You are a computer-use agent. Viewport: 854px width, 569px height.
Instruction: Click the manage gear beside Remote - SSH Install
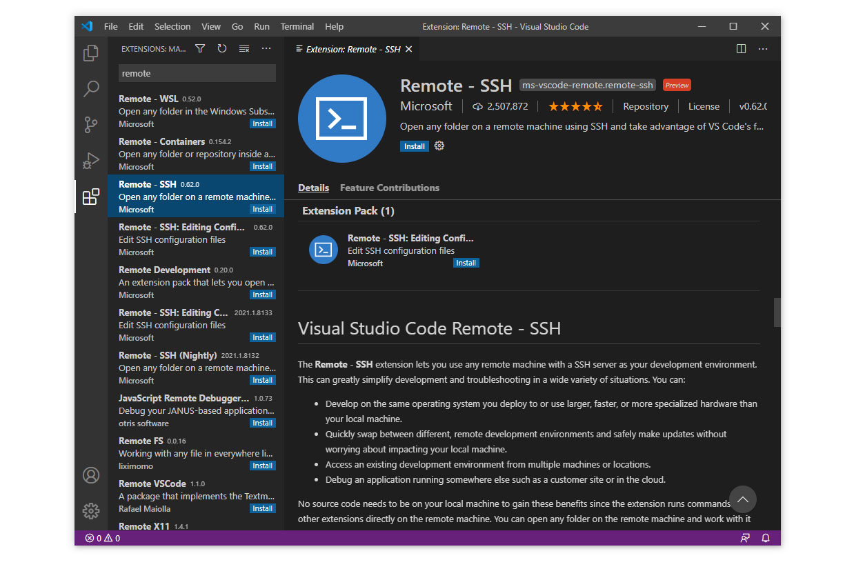[x=439, y=146]
